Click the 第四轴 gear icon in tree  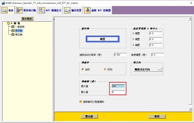coord(13,31)
